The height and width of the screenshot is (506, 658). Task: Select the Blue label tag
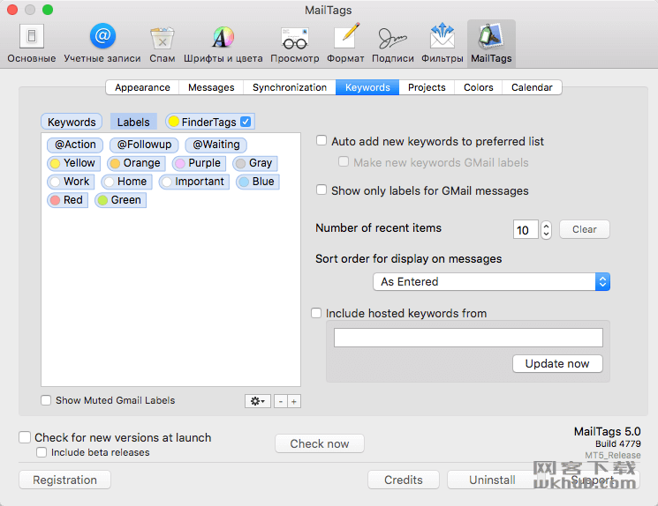258,182
